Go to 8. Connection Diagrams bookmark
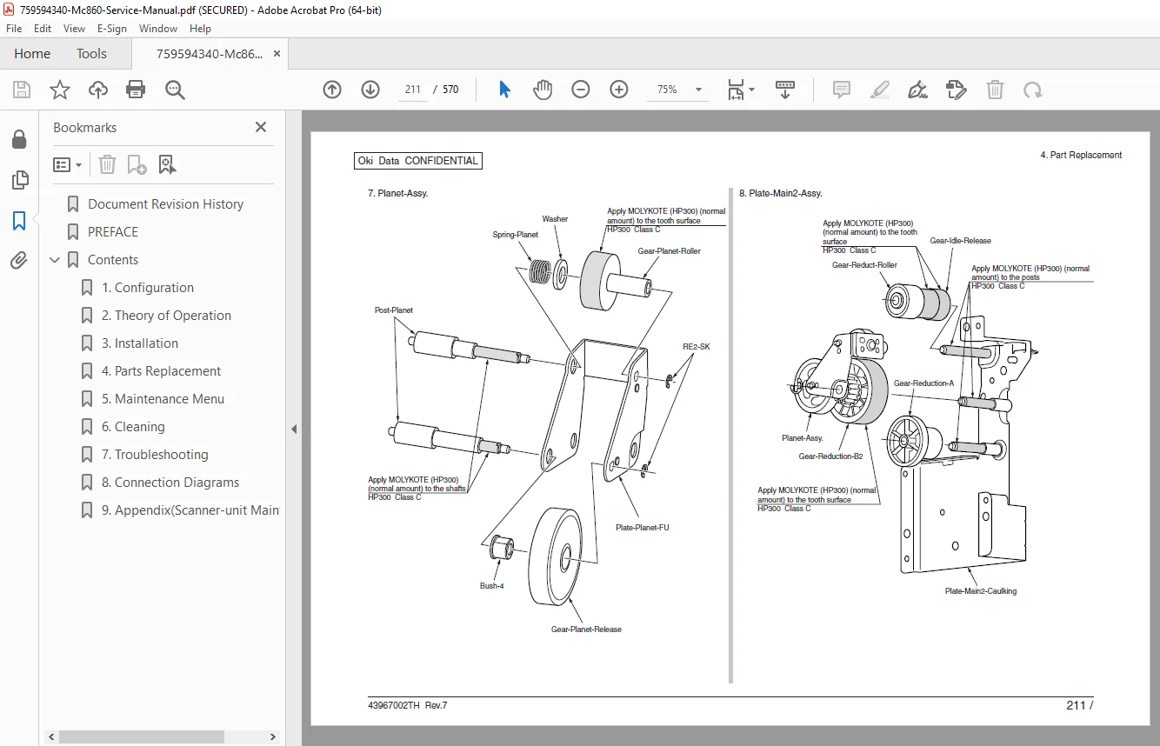Image resolution: width=1160 pixels, height=746 pixels. point(170,483)
